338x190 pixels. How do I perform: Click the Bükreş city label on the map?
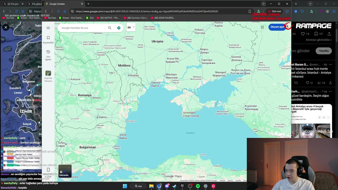tap(103, 117)
